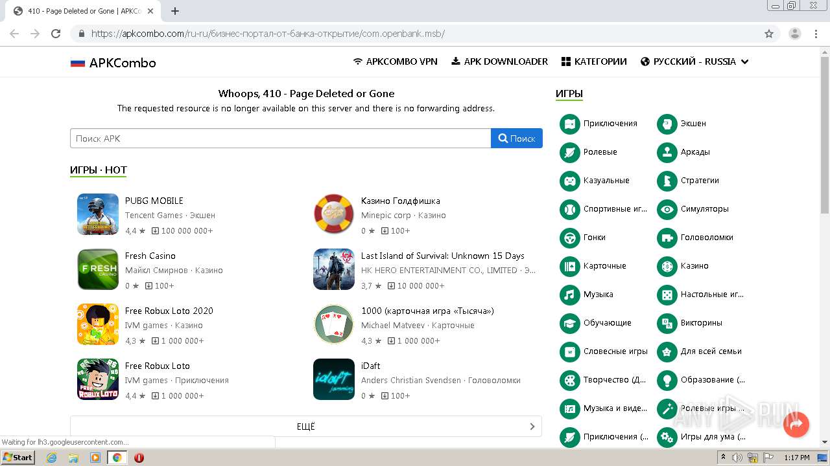Image resolution: width=830 pixels, height=466 pixels.
Task: Bookmark this page with star icon
Action: (x=769, y=34)
